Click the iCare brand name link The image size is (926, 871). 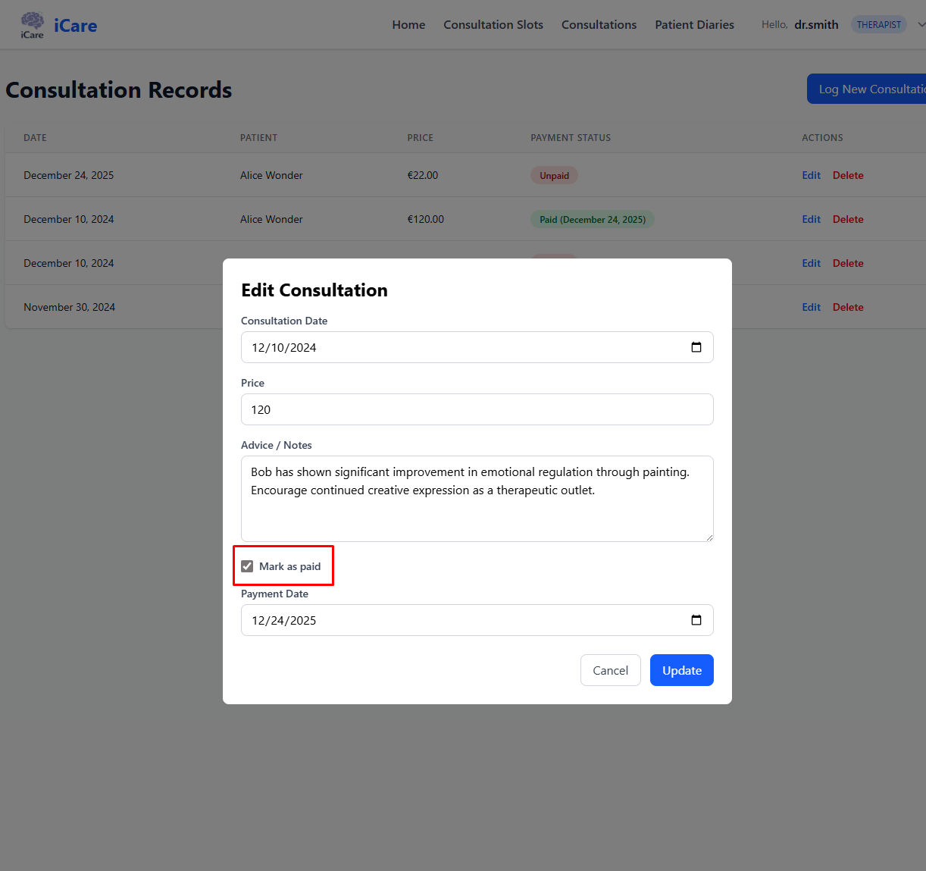(75, 26)
